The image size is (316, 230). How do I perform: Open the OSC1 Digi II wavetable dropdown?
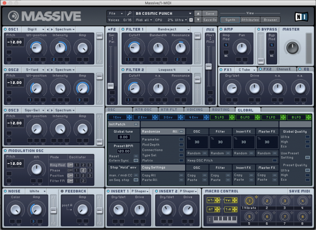click(34, 29)
